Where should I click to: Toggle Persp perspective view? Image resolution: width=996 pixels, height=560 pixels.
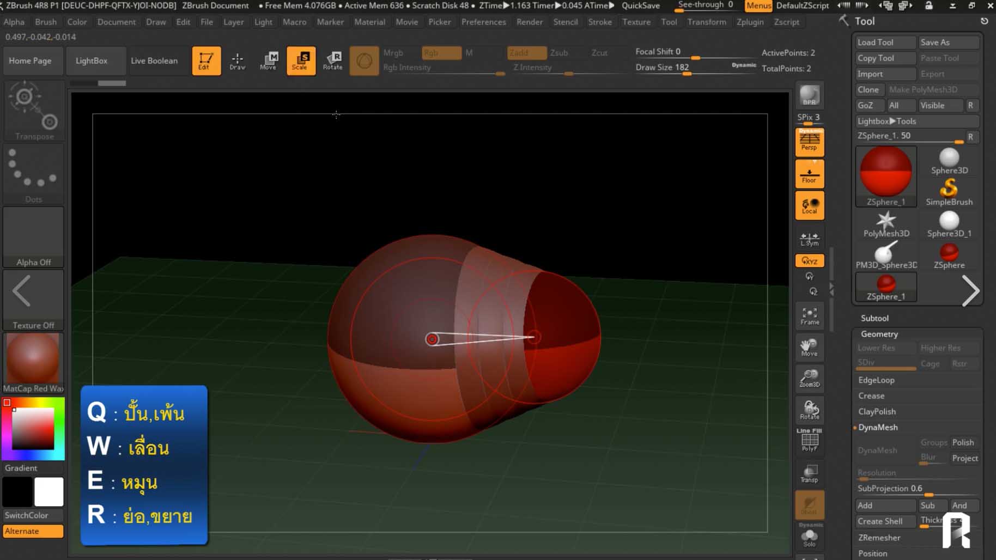pyautogui.click(x=809, y=142)
